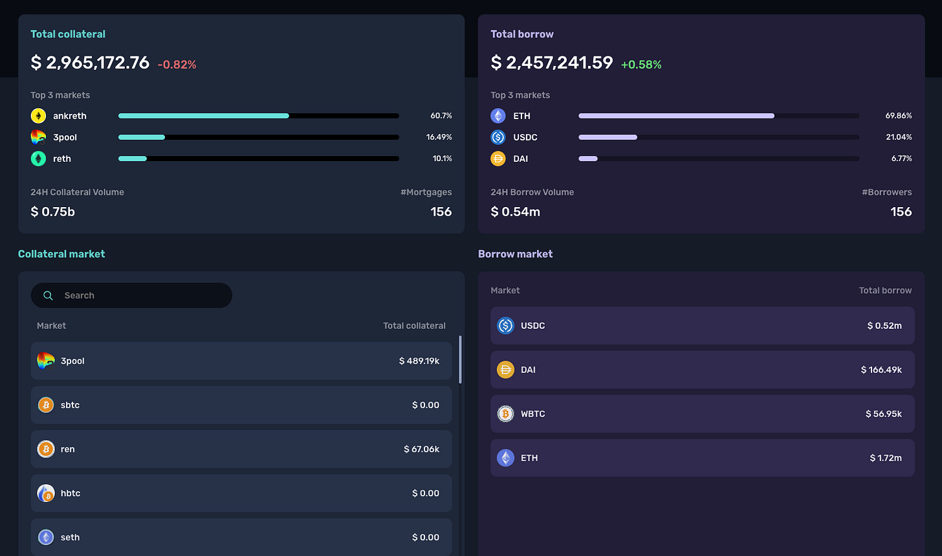Click the +0.58% change indicator
Screen dimensions: 942x556
[x=641, y=65]
